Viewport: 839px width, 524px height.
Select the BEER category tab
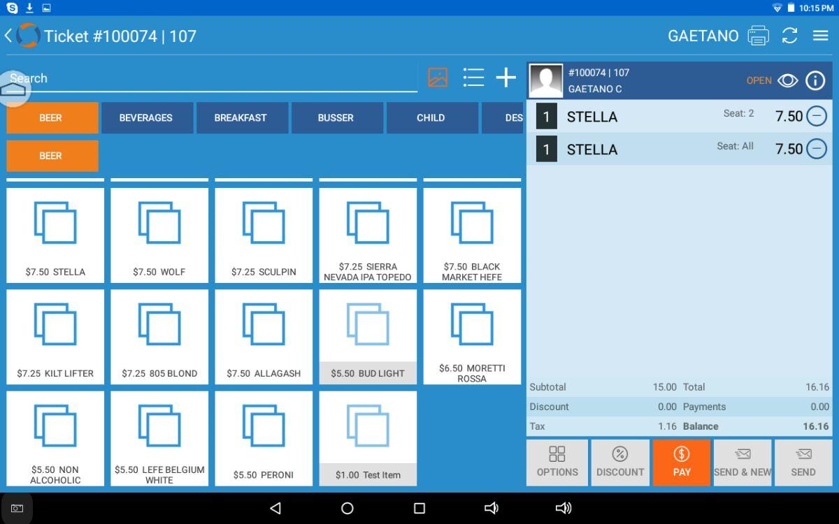click(x=52, y=117)
